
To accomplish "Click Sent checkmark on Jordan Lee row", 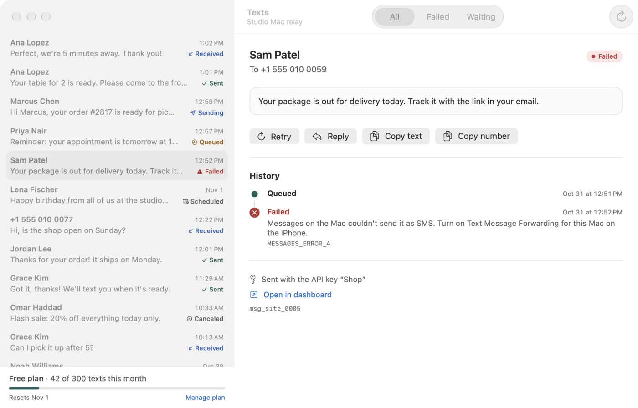I will [204, 260].
